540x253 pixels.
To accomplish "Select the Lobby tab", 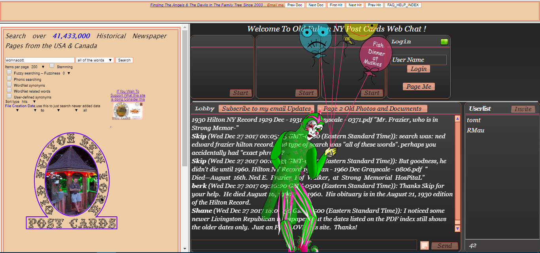I will pos(205,109).
